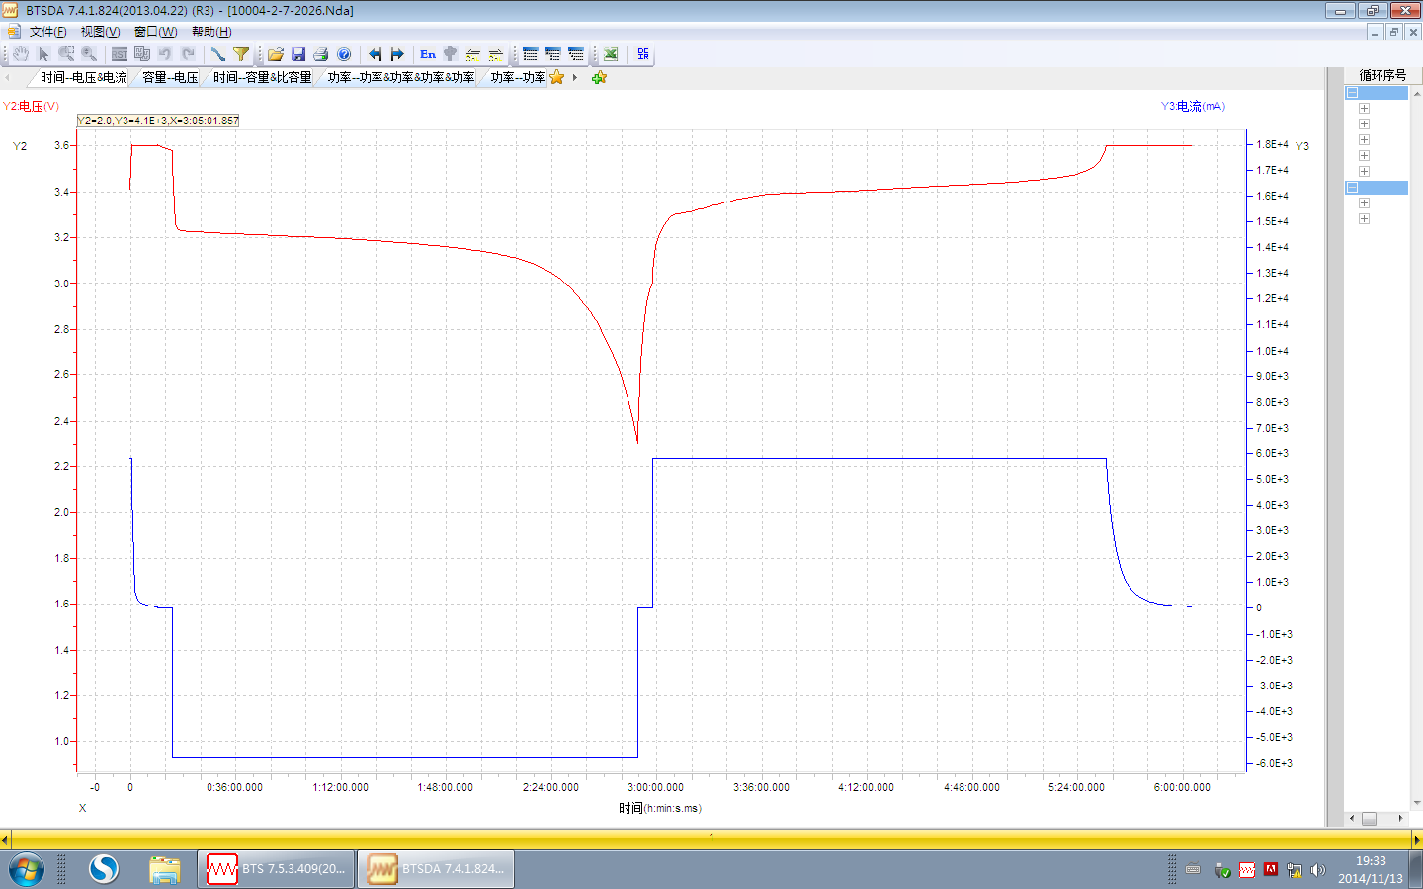
Task: Open file explorer from taskbar
Action: 165,869
